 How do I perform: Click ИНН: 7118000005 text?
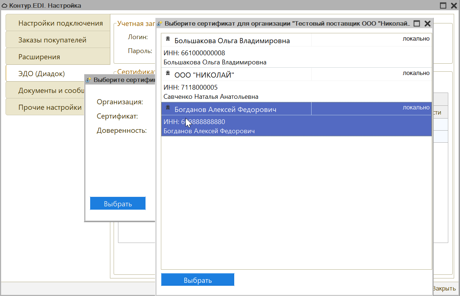pos(191,87)
